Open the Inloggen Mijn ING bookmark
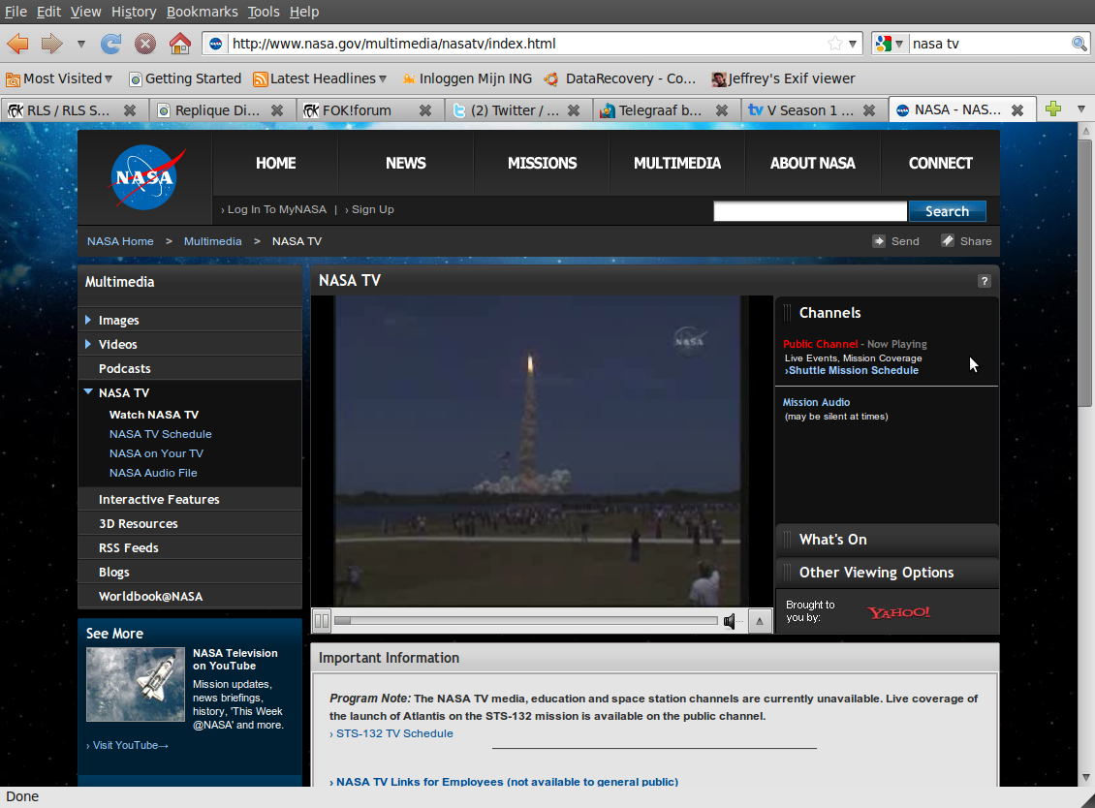 coord(466,78)
